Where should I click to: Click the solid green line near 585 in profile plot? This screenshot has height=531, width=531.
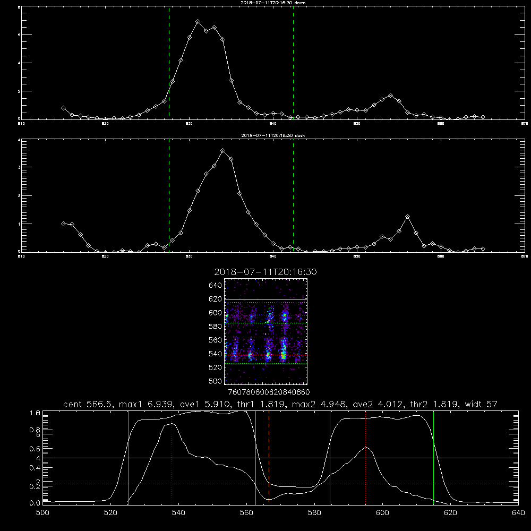tap(330, 458)
